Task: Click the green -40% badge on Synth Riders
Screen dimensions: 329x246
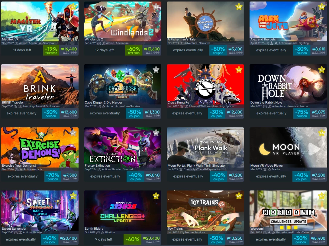Action: click(x=132, y=239)
